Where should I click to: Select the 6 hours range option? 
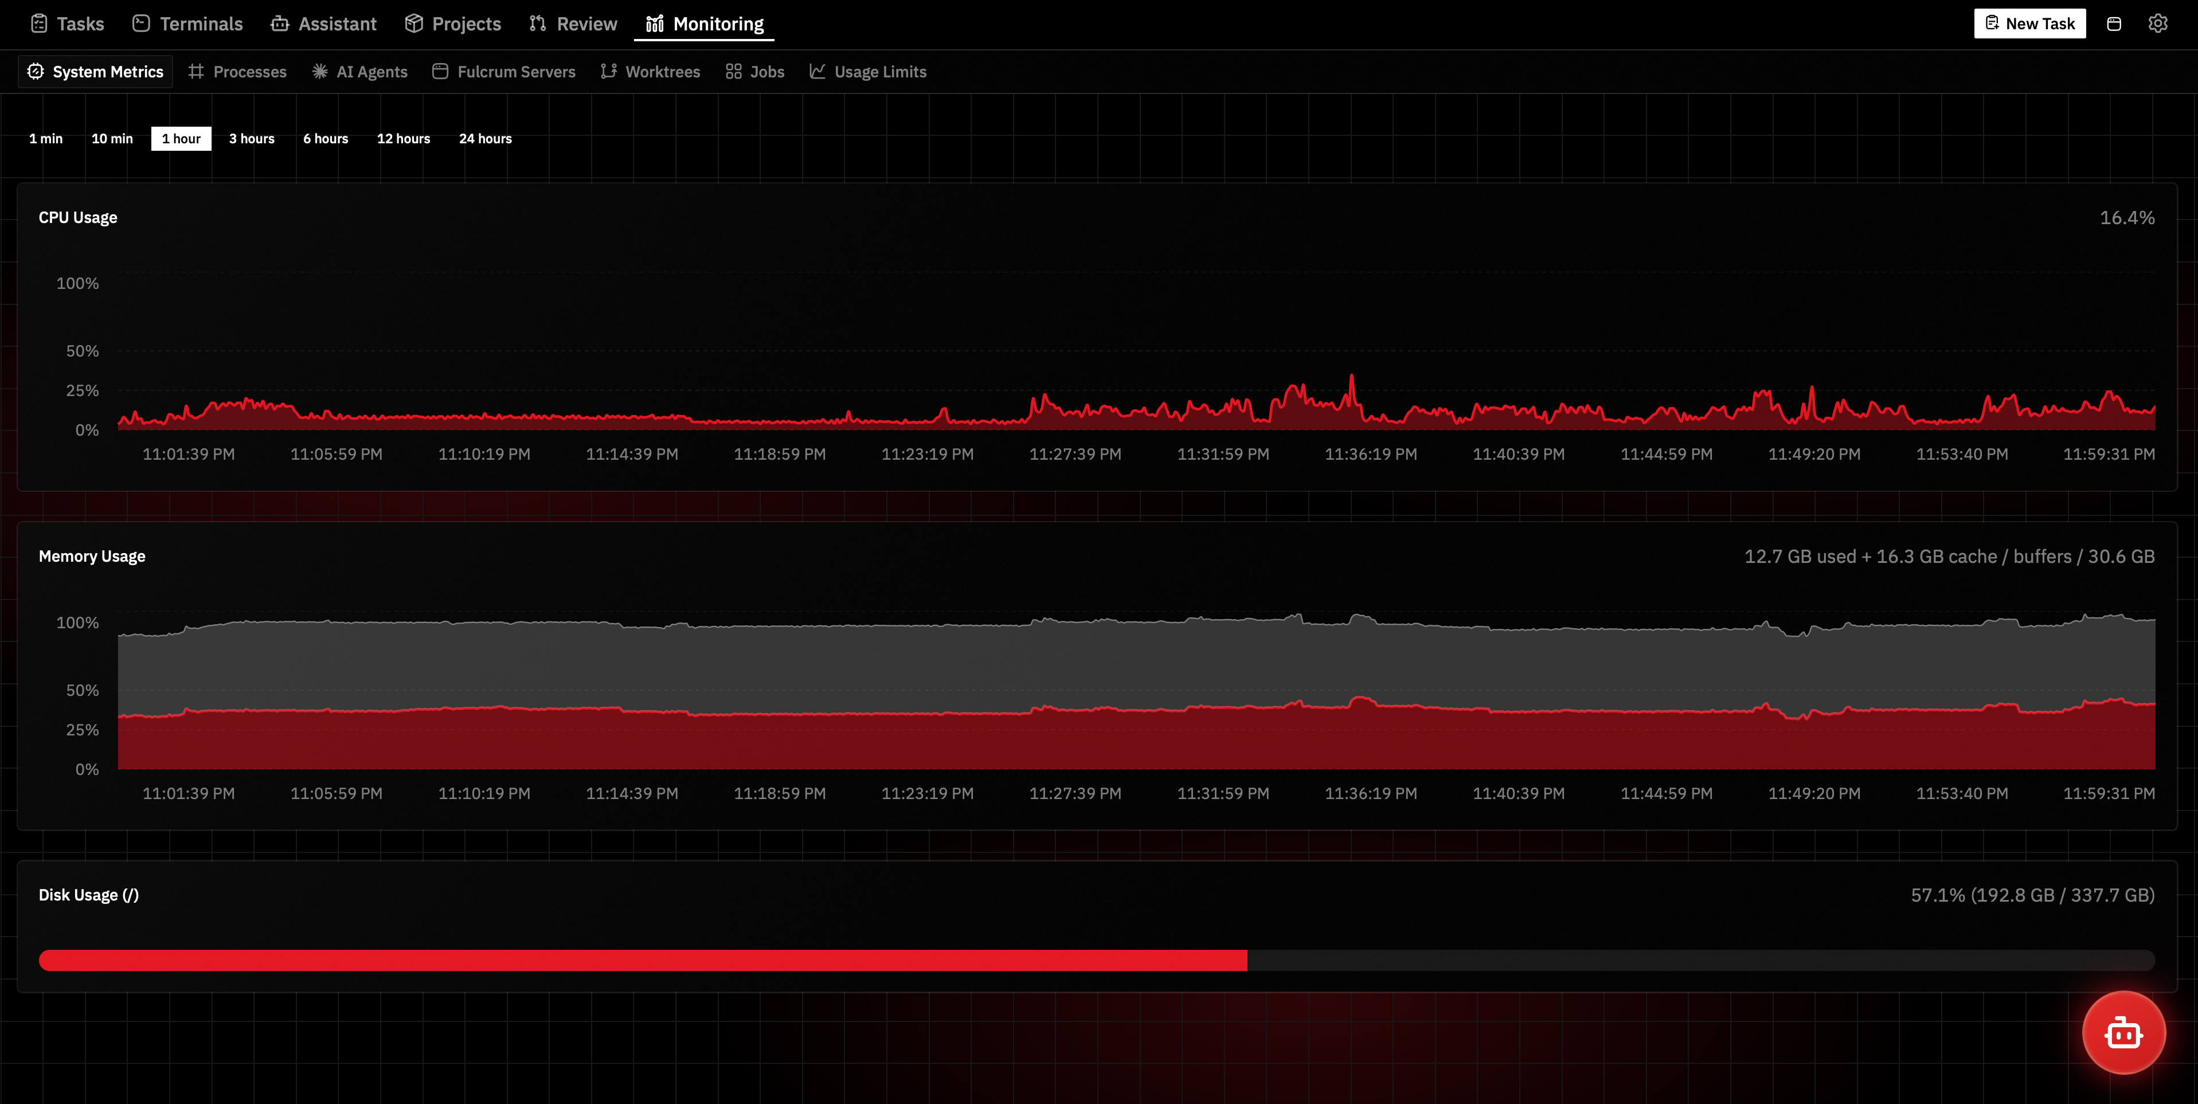pos(325,138)
